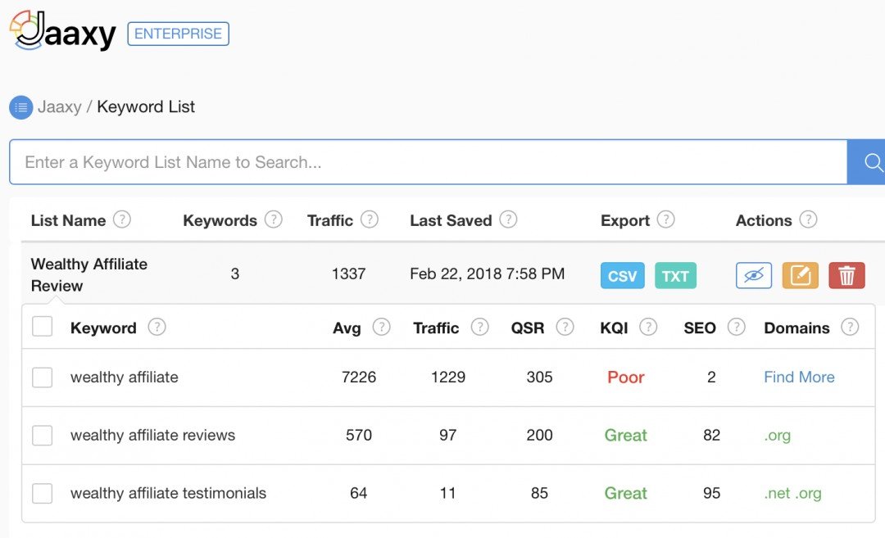Viewport: 885px width, 538px height.
Task: Check the box for wealthy affiliate testimonials
Action: click(x=43, y=494)
